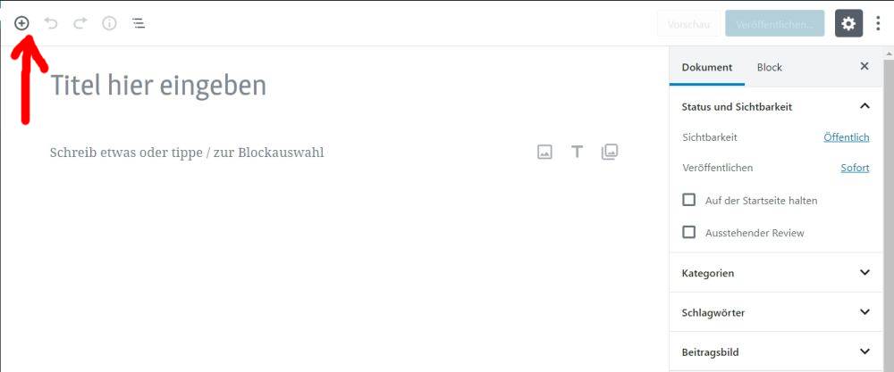894x372 pixels.
Task: Click the Öffentlich visibility link
Action: click(x=846, y=137)
